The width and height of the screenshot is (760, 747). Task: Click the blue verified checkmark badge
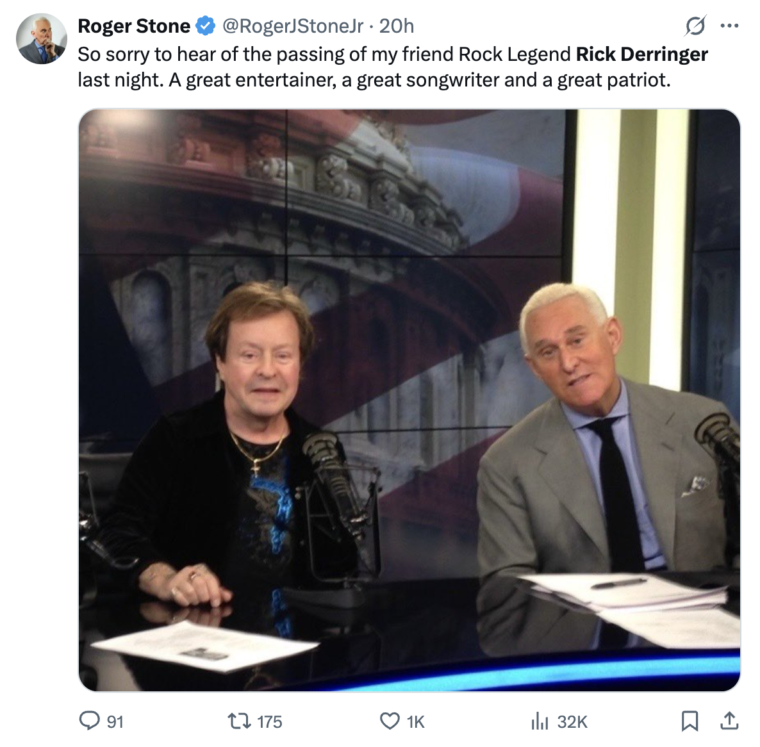pyautogui.click(x=205, y=26)
